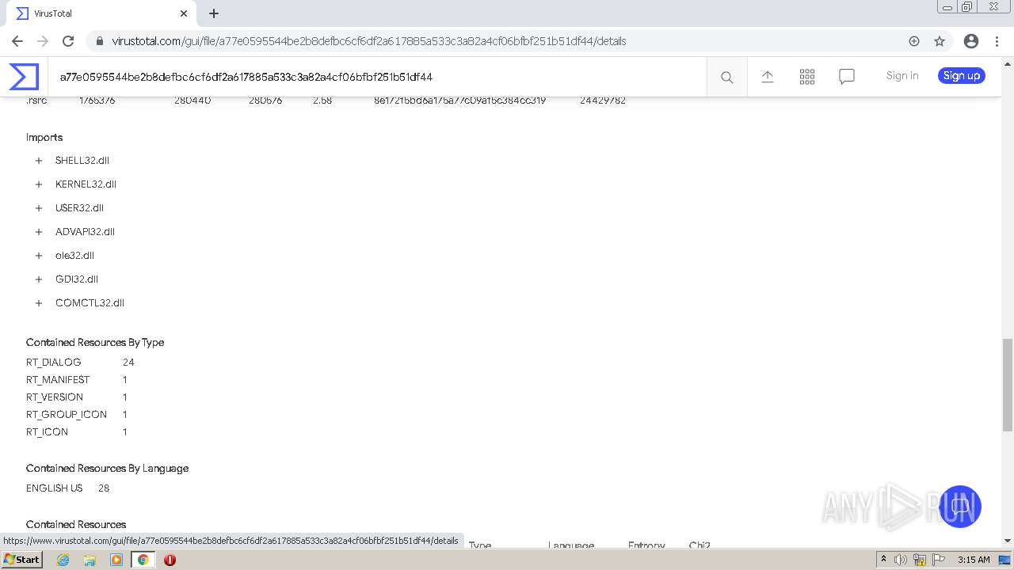Viewport: 1014px width, 570px height.
Task: Reload the page
Action: (x=68, y=41)
